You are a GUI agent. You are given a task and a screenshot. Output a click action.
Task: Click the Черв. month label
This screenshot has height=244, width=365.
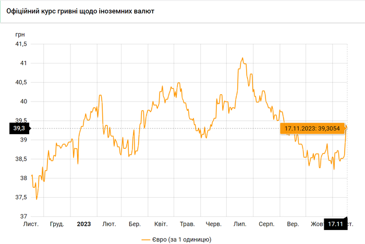pos(214,224)
